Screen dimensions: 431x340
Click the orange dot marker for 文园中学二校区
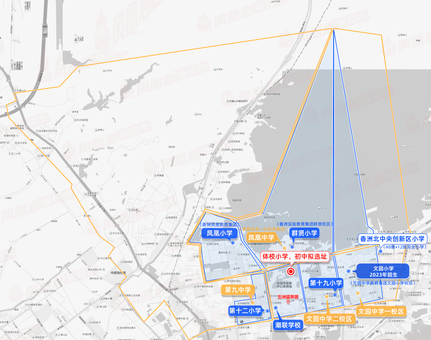[x=327, y=297]
